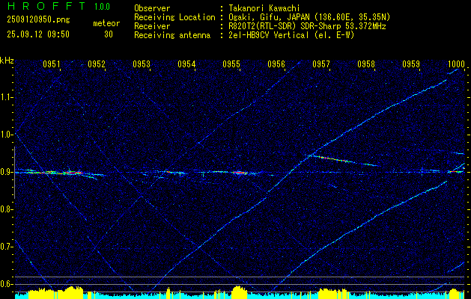Click the 0955 time marker
Screen dimensions: 471x299
coord(231,64)
